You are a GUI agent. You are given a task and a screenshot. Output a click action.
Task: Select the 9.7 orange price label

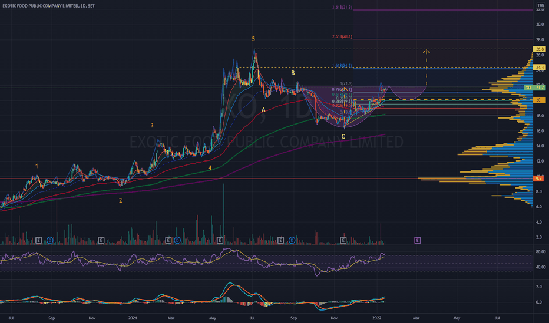[538, 179]
